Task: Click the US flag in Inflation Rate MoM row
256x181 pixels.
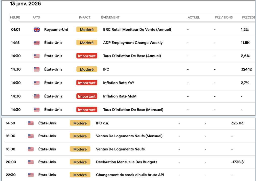Action: click(x=37, y=96)
